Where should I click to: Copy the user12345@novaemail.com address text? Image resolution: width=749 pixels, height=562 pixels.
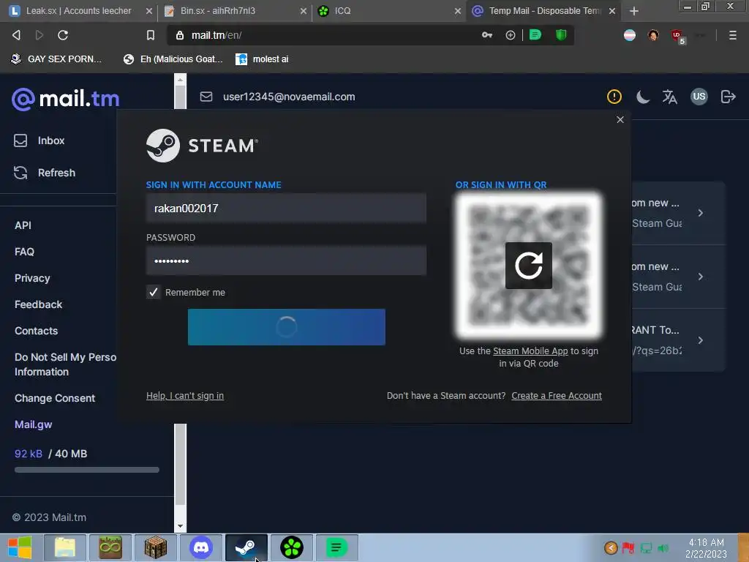(289, 97)
